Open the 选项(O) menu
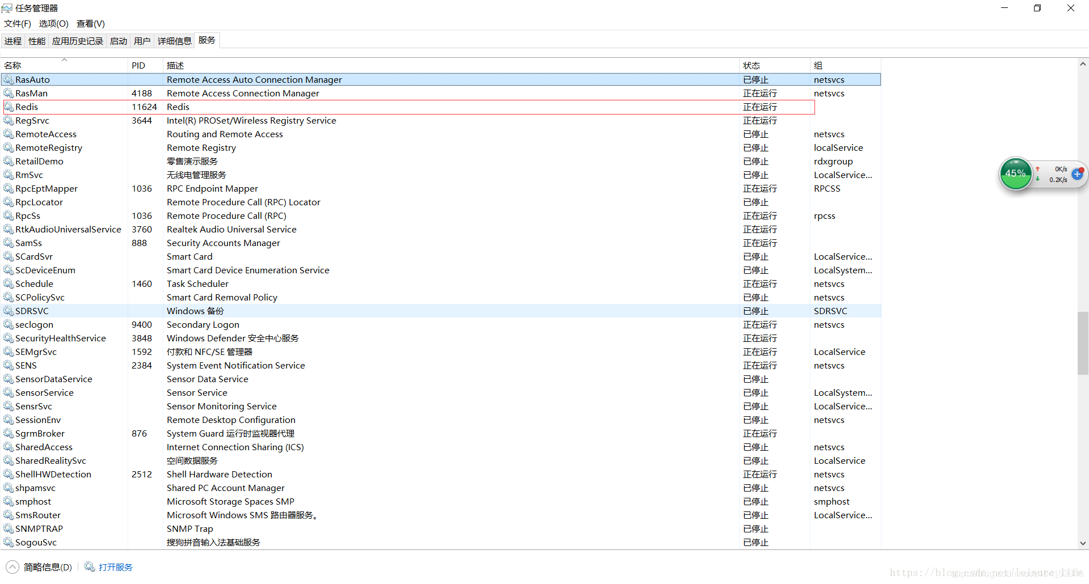The image size is (1089, 584). (x=53, y=24)
